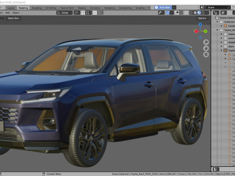The height and width of the screenshot is (176, 235).
Task: Select the Toyota empty object in outliner
Action: 226,50
